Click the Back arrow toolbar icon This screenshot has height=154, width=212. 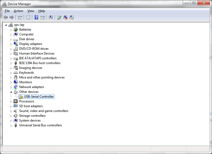pos(6,17)
